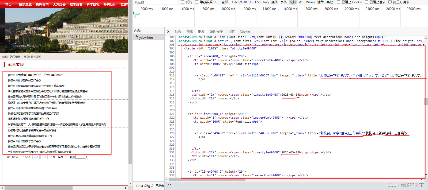Filter requests by 其他 type
This screenshot has height=190, width=428.
pos(330,2)
